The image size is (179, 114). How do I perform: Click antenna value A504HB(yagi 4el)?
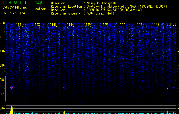100,13
